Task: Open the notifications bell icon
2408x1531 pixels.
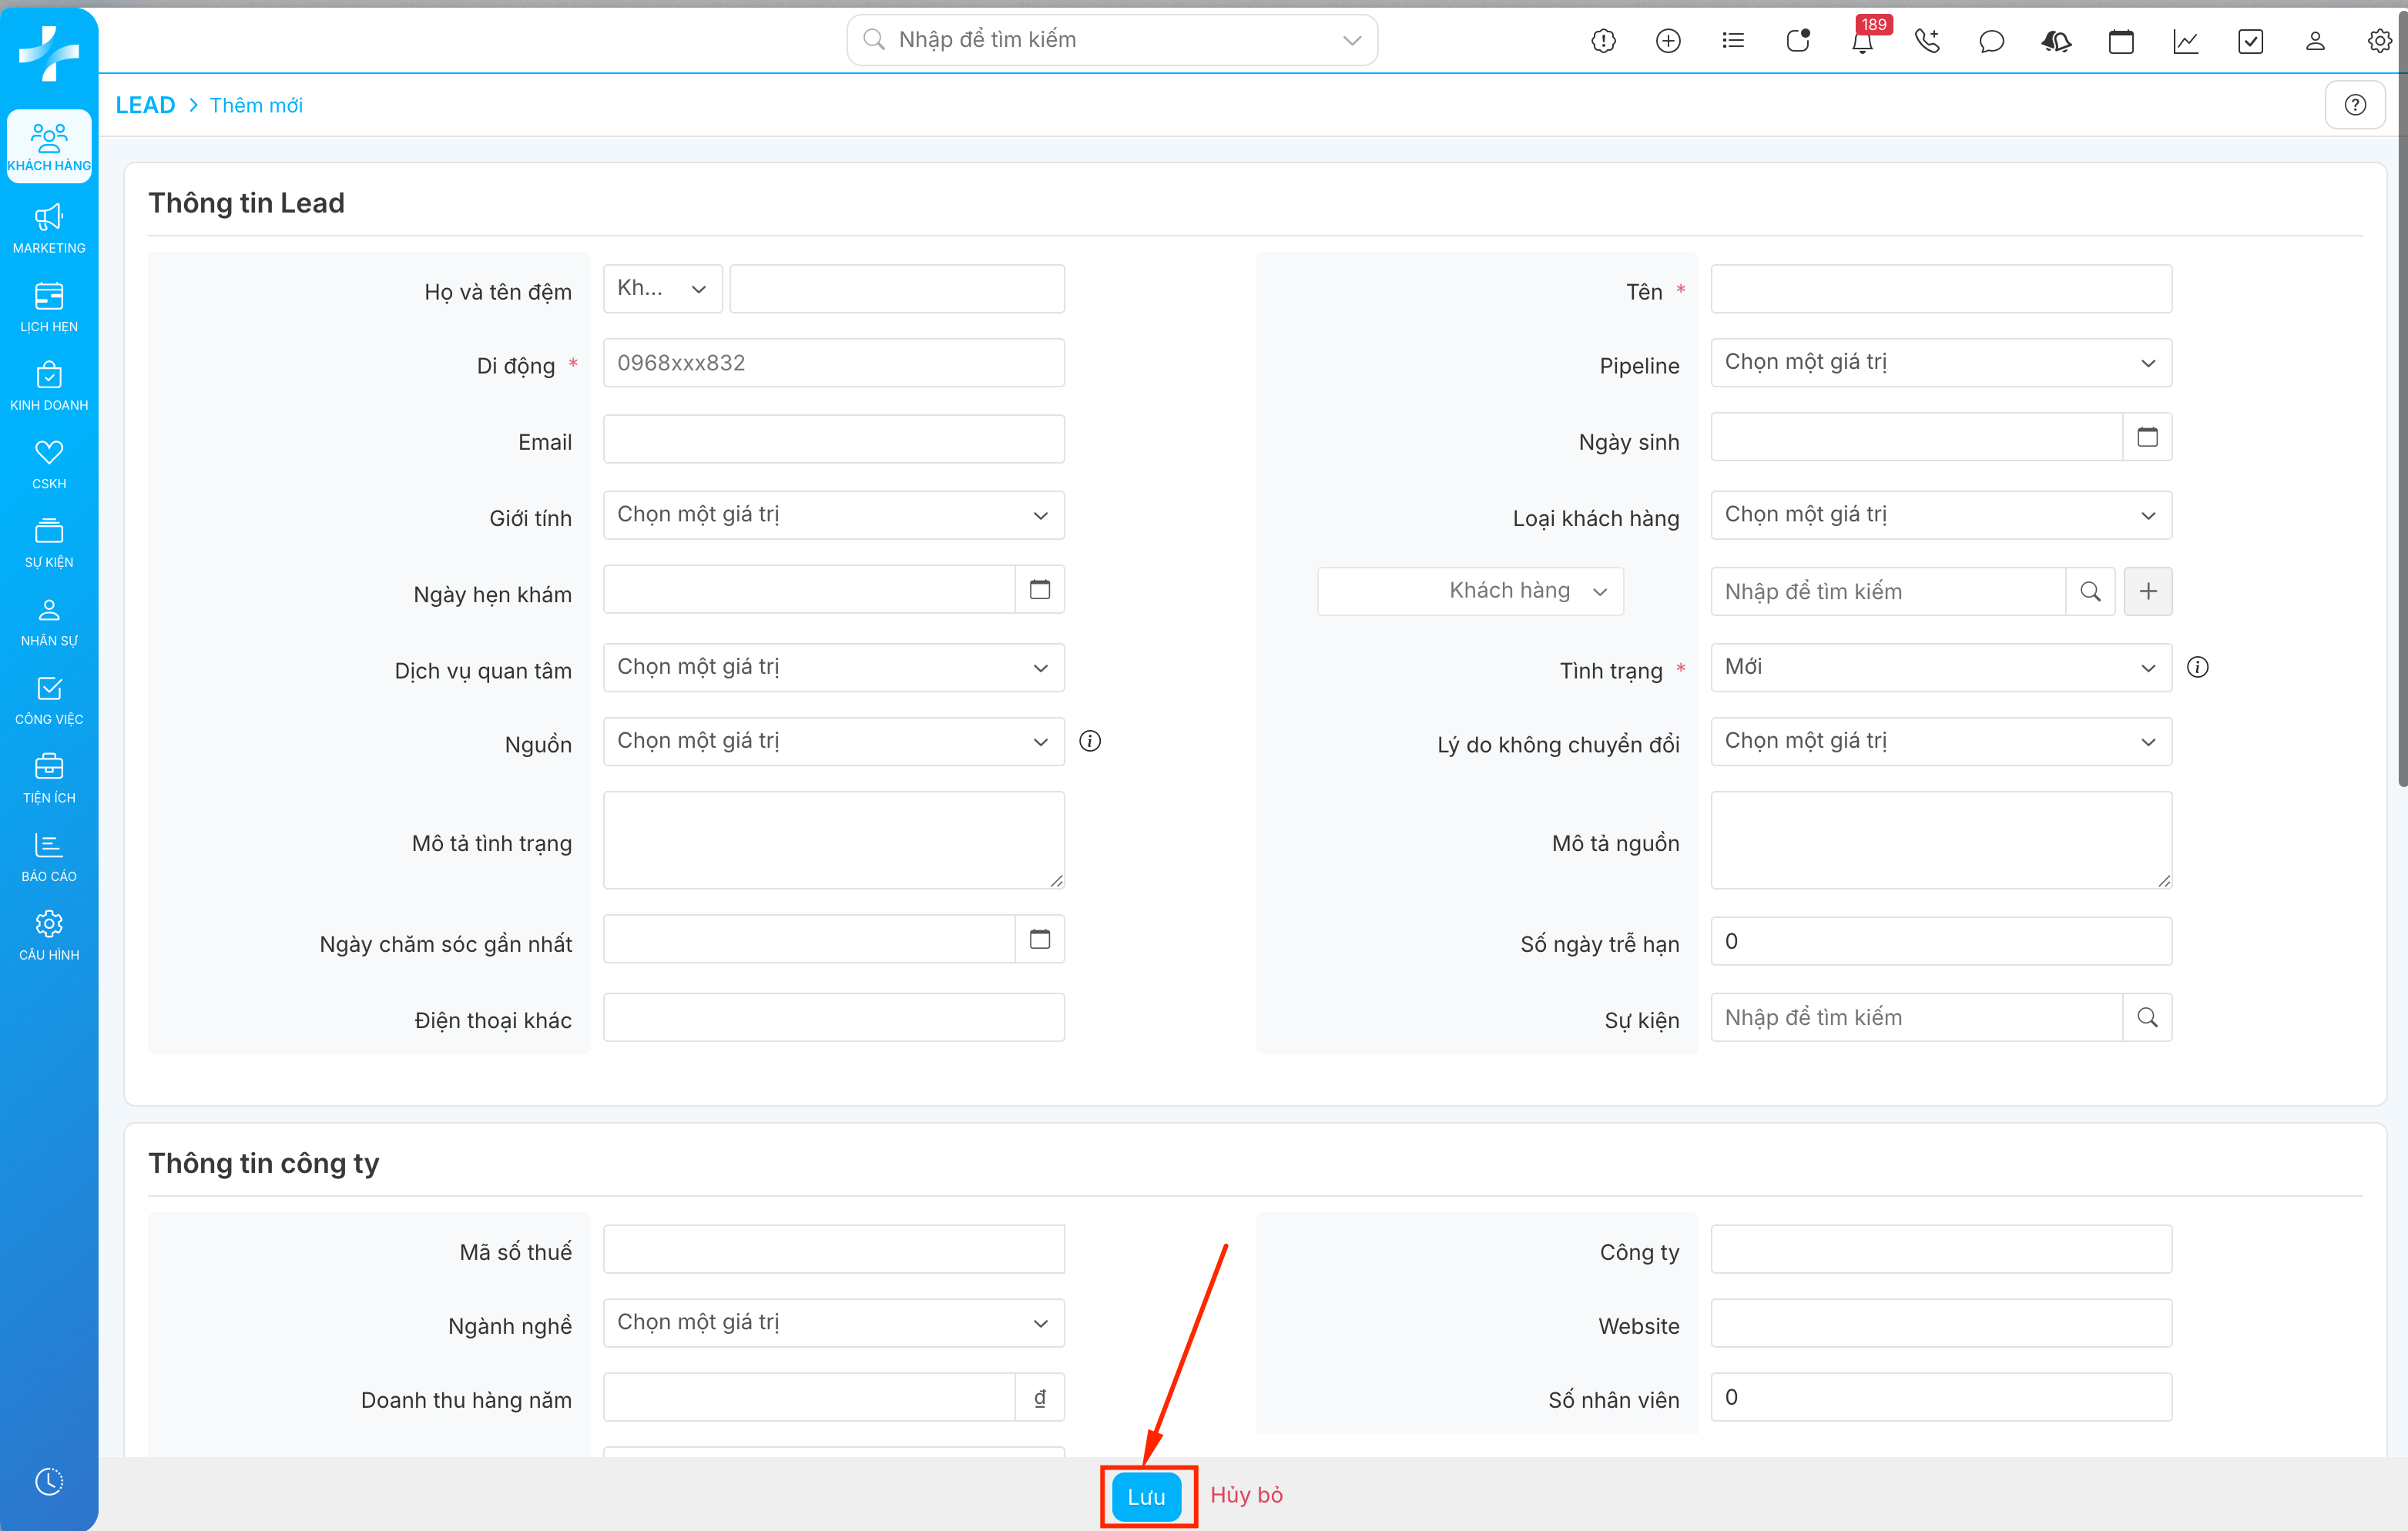Action: [1862, 41]
